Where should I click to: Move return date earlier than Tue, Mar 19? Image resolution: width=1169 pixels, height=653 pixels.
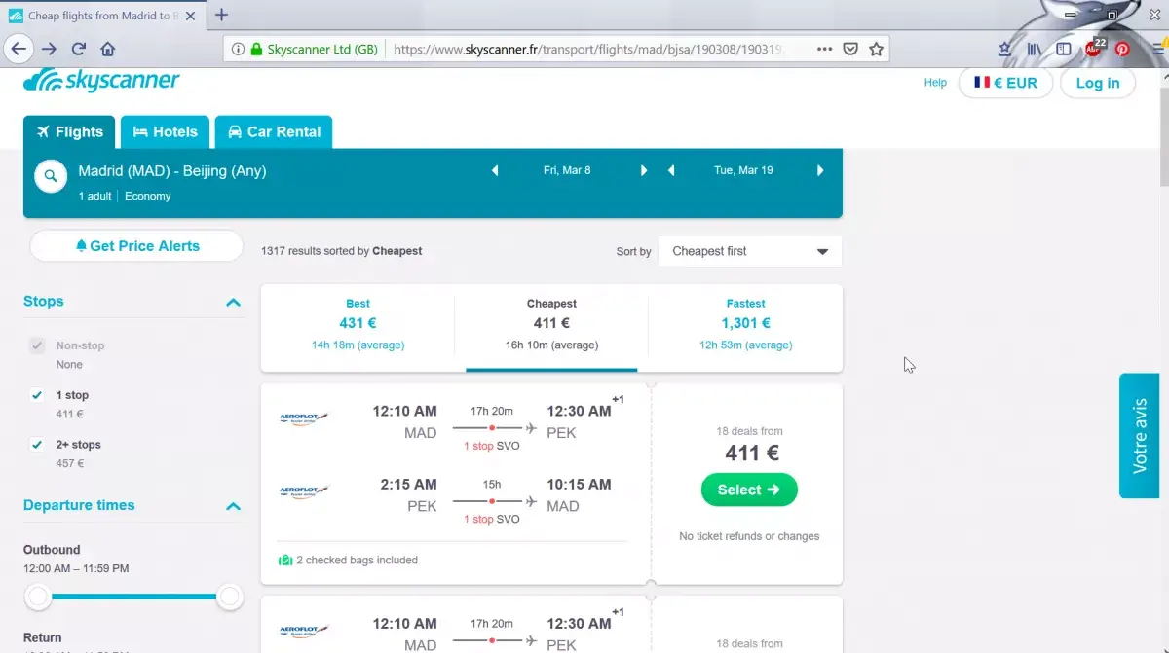click(671, 170)
